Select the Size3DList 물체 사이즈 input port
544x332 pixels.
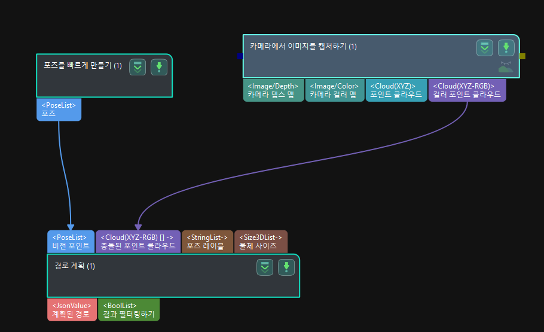pyautogui.click(x=261, y=242)
